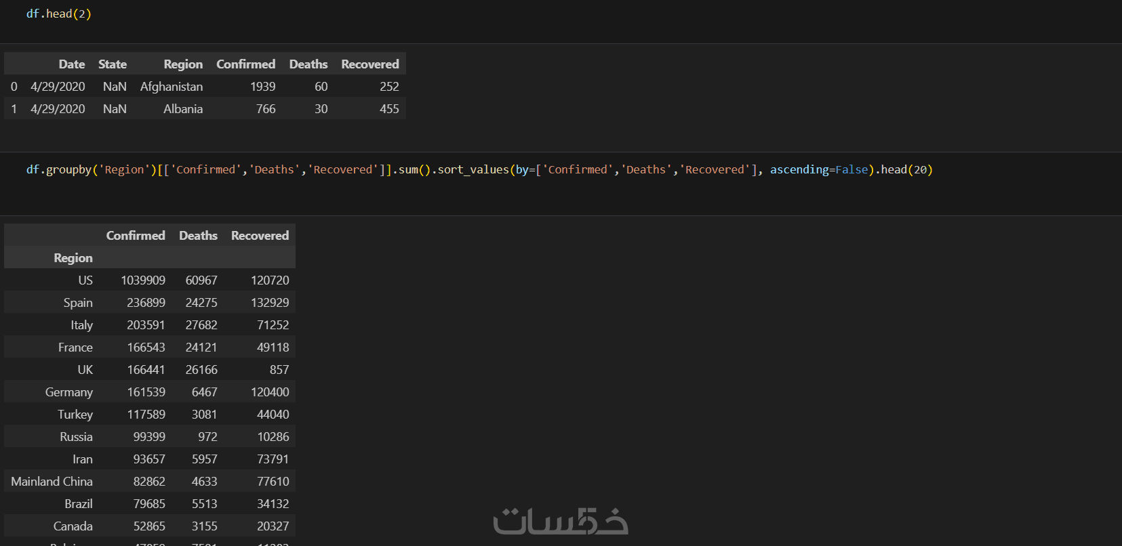Click the Germany row label
The image size is (1122, 546).
[x=69, y=392]
